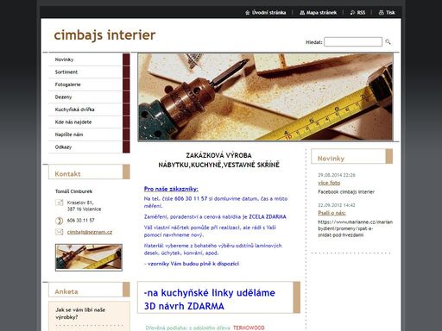Click the address icon next to Kraselov 81

click(59, 203)
